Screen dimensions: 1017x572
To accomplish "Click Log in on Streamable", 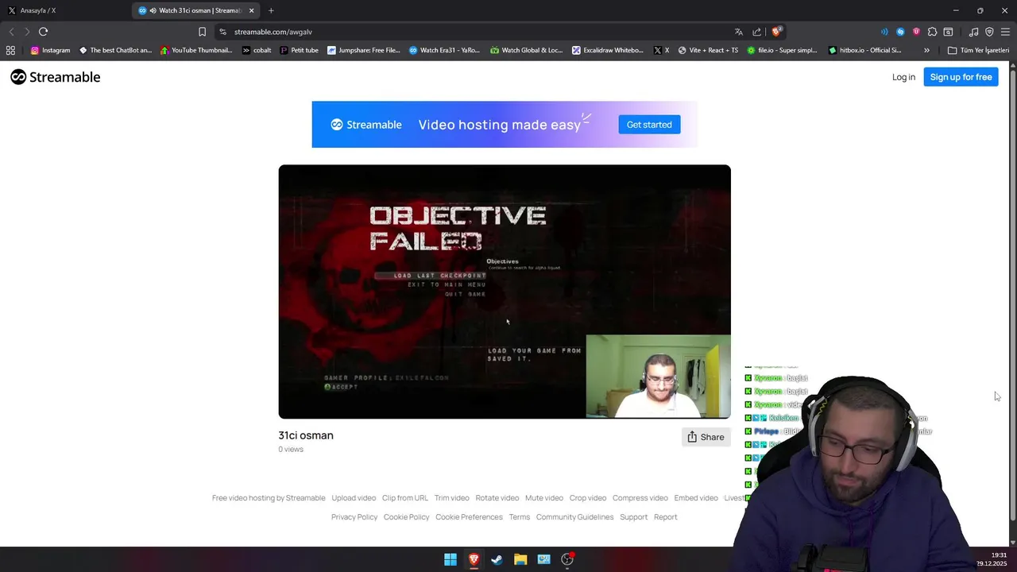I will click(903, 77).
